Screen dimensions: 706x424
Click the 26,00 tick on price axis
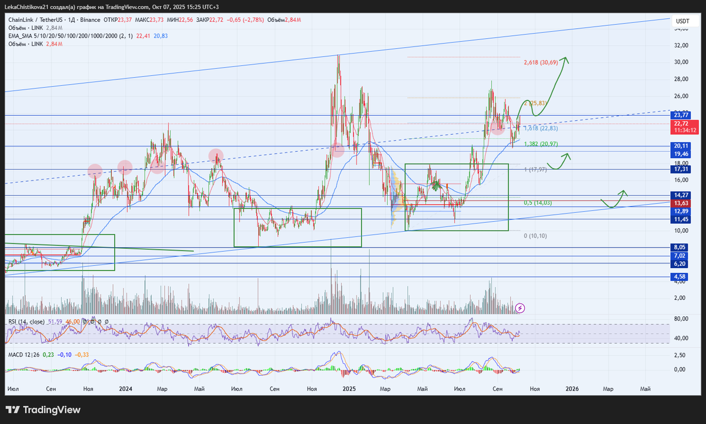(x=681, y=96)
